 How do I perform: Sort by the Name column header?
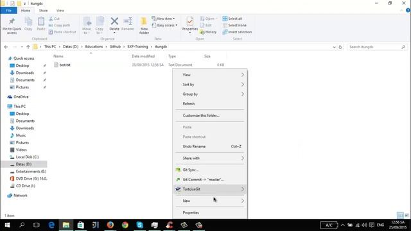coord(58,56)
